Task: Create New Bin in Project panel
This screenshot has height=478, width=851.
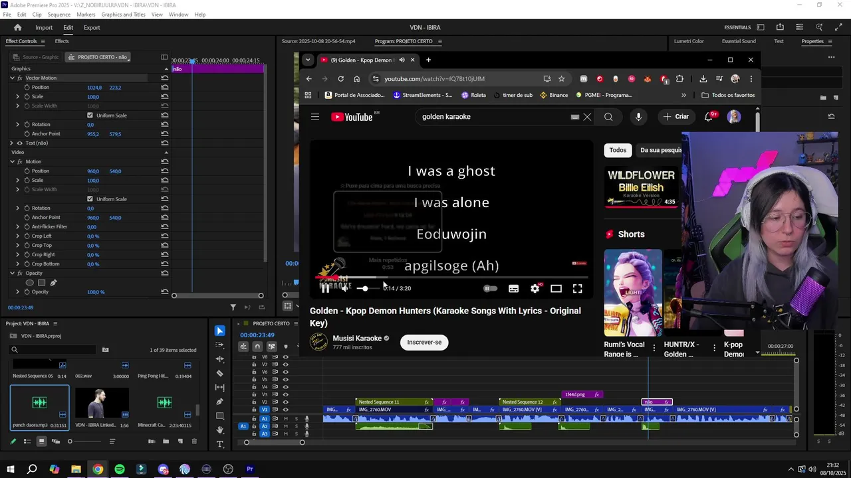Action: (x=166, y=441)
